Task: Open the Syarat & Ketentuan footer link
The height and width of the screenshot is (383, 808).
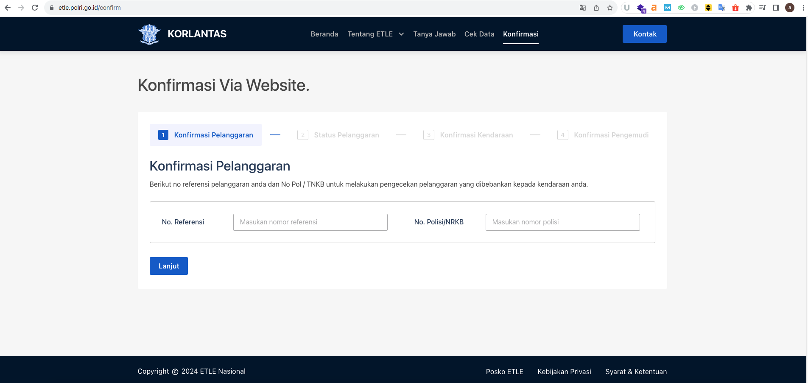Action: click(x=636, y=372)
